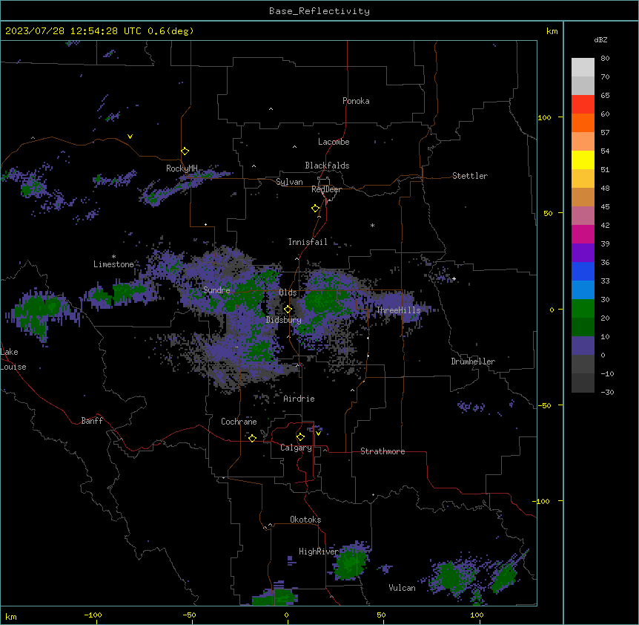This screenshot has height=625, width=639.
Task: Click the -50 tick on bottom axis
Action: click(189, 615)
